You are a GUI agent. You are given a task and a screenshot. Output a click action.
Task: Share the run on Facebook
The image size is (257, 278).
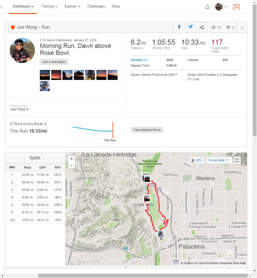(179, 27)
